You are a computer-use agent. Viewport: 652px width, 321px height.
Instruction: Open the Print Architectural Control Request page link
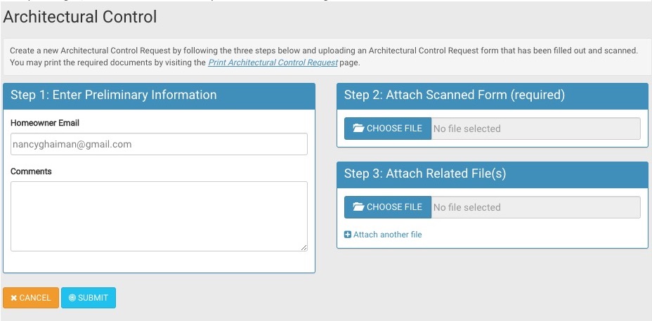click(x=273, y=63)
